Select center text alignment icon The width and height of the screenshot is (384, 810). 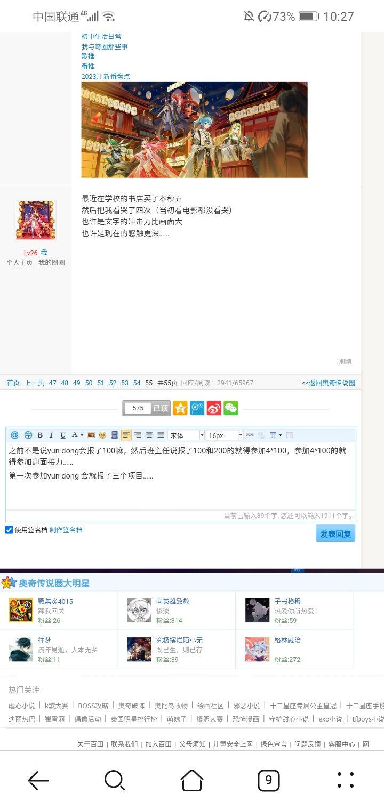tap(149, 435)
